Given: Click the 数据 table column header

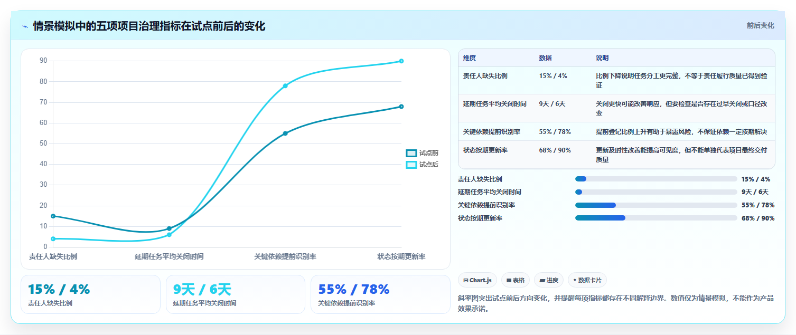Looking at the screenshot, I should [545, 58].
